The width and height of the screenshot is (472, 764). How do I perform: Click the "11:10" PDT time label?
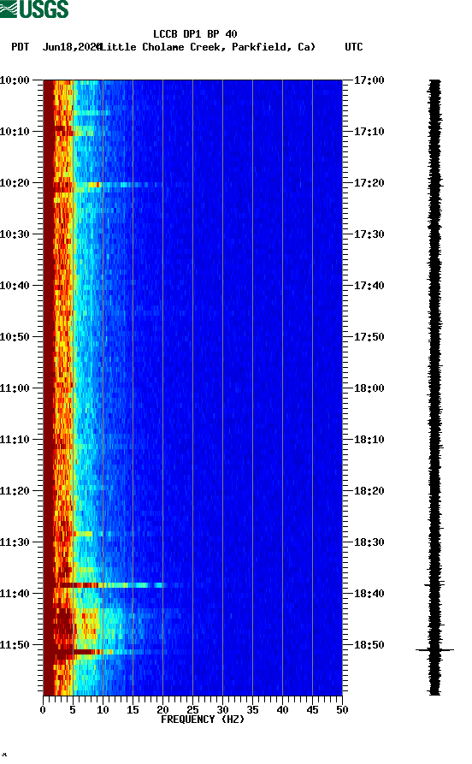[x=15, y=440]
